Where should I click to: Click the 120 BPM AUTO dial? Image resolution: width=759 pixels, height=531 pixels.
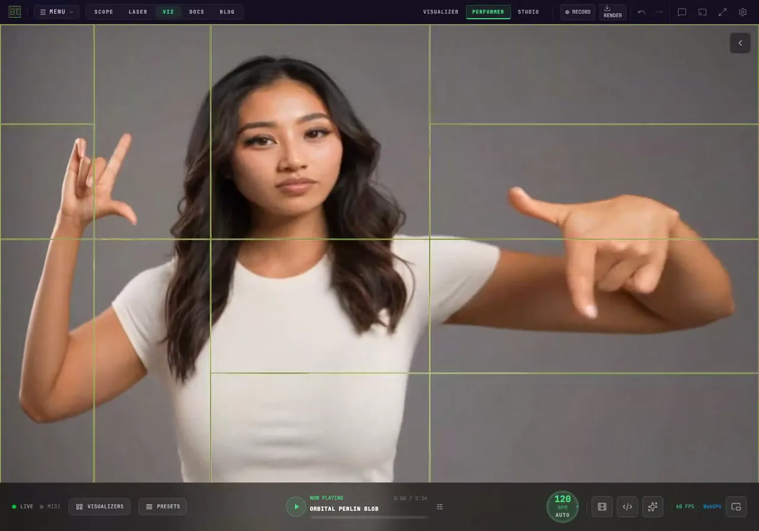click(x=562, y=507)
